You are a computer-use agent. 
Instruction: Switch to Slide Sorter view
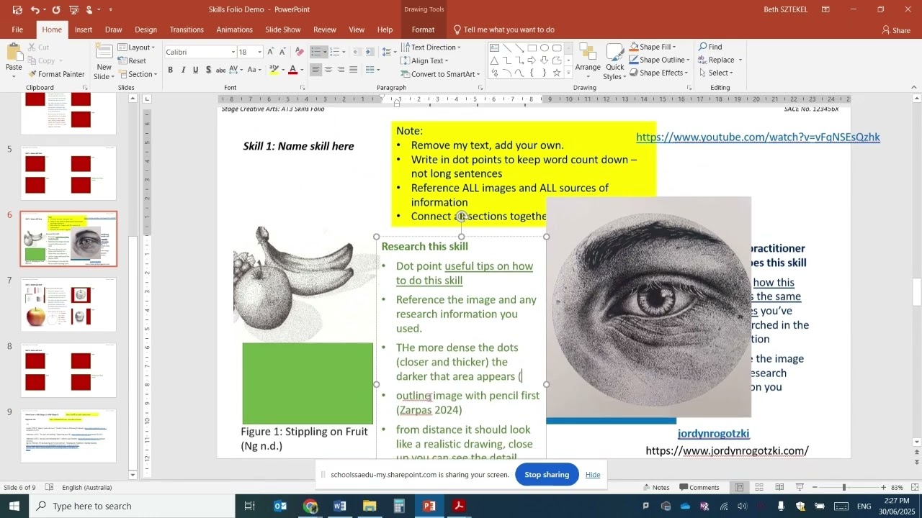point(758,487)
